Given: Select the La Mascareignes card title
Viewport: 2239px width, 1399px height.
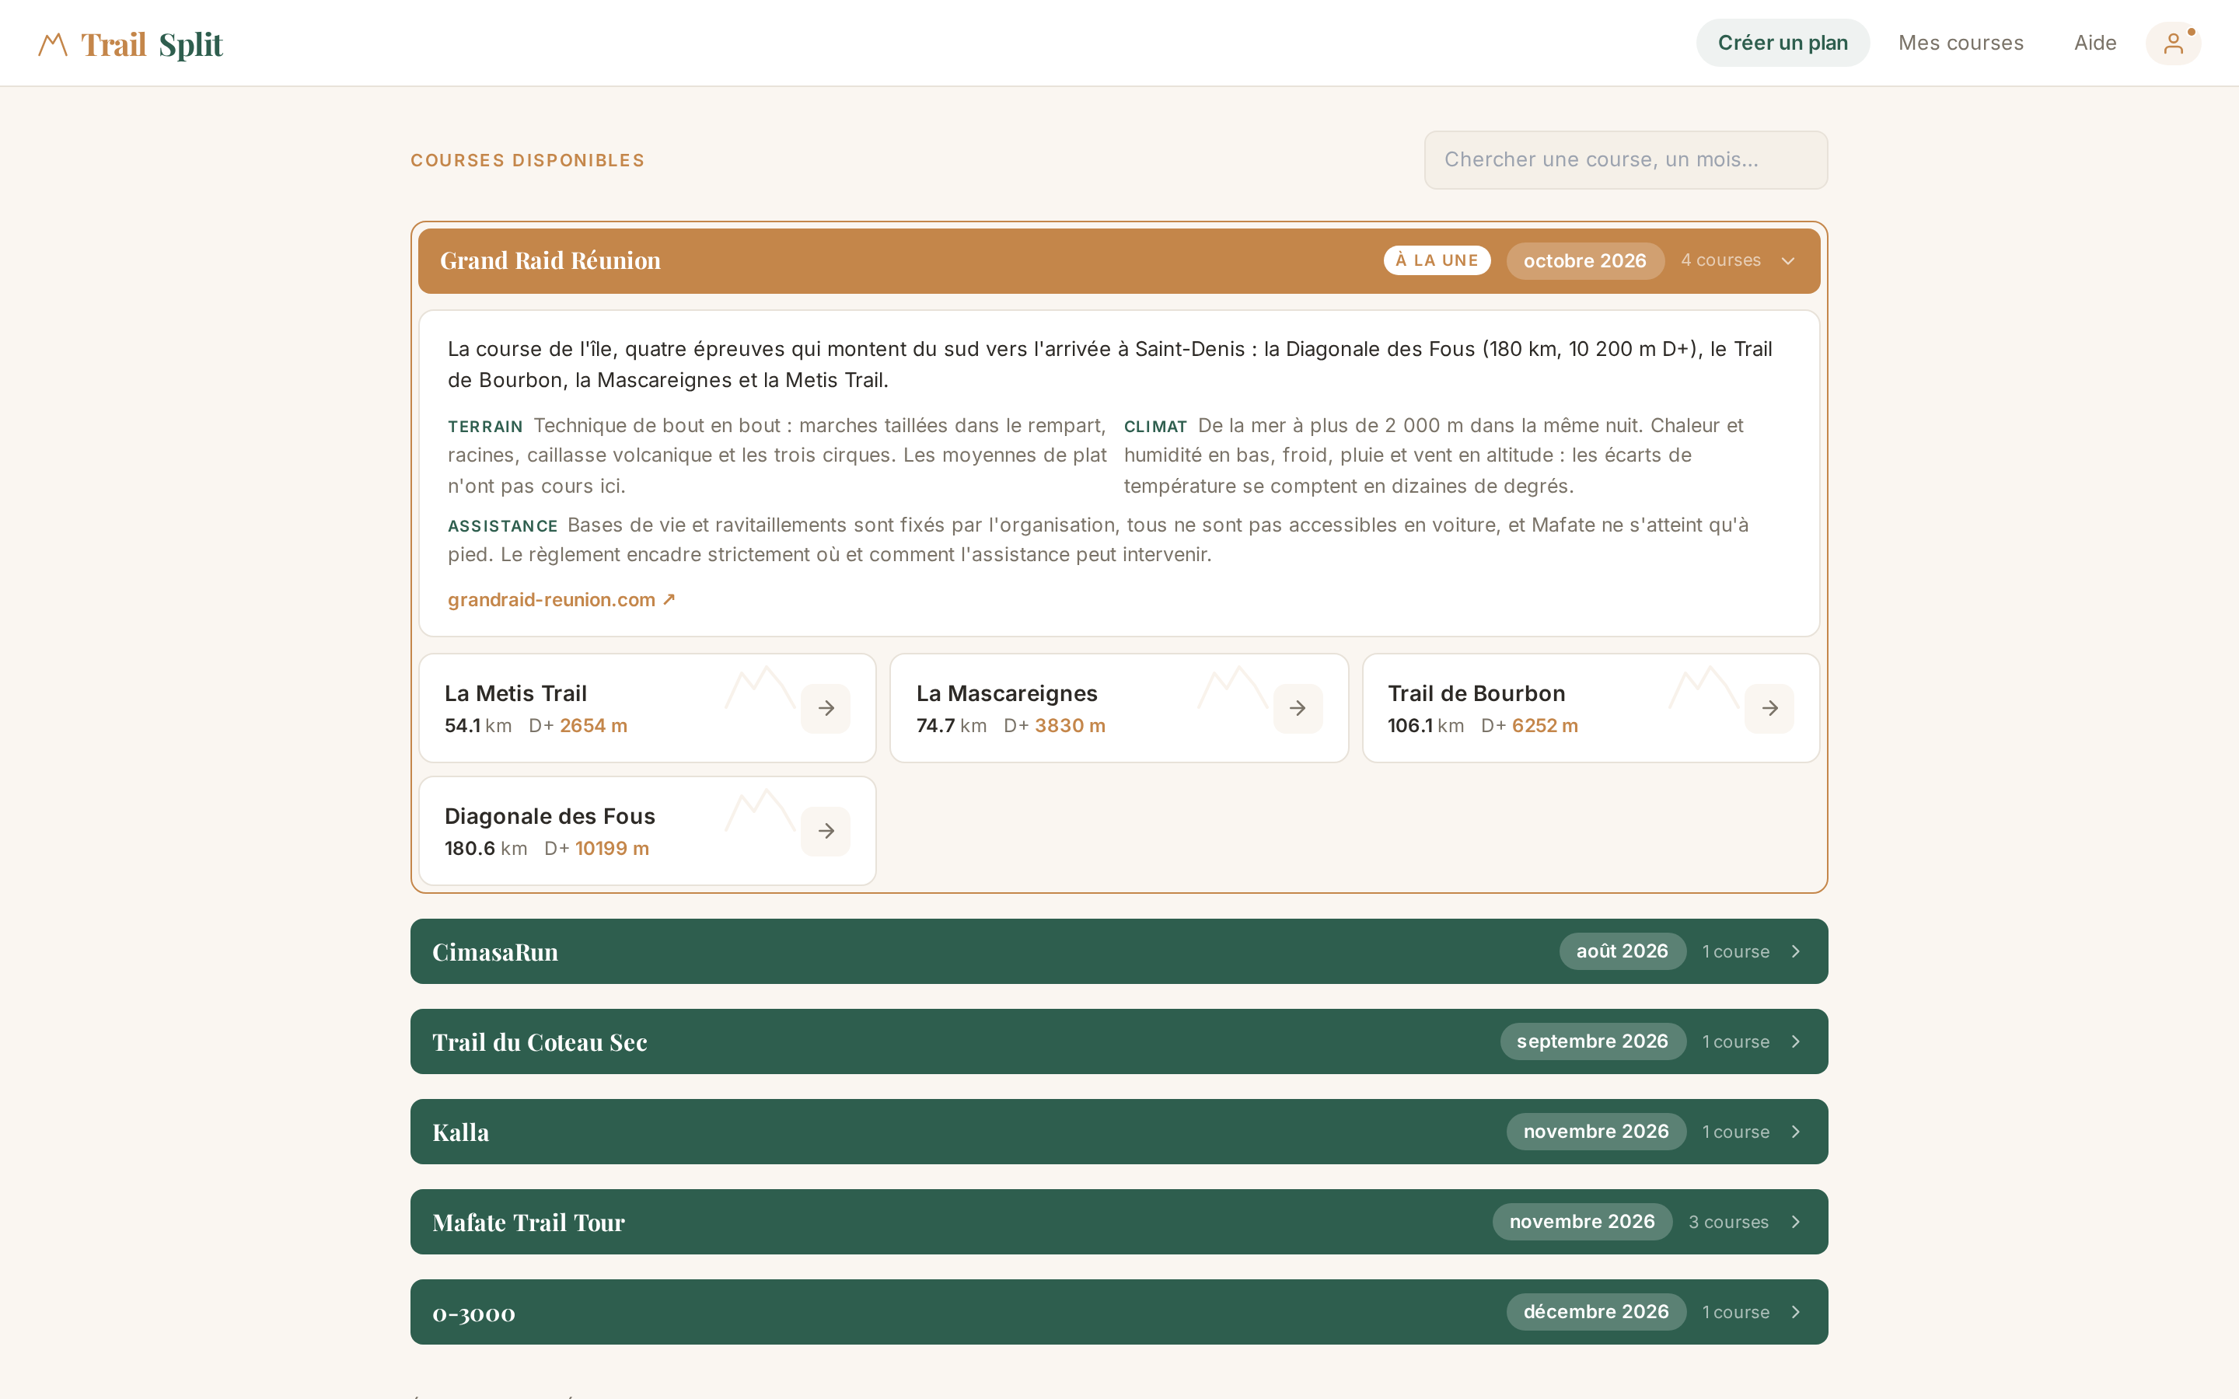Looking at the screenshot, I should (1007, 693).
